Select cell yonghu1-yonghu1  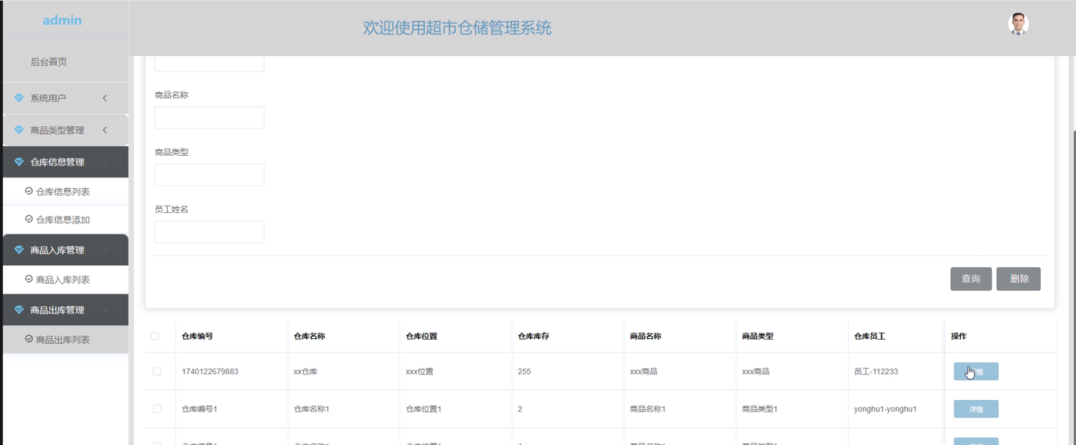tap(886, 409)
